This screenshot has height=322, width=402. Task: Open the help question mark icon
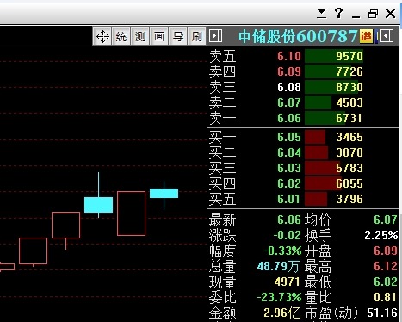click(x=339, y=13)
